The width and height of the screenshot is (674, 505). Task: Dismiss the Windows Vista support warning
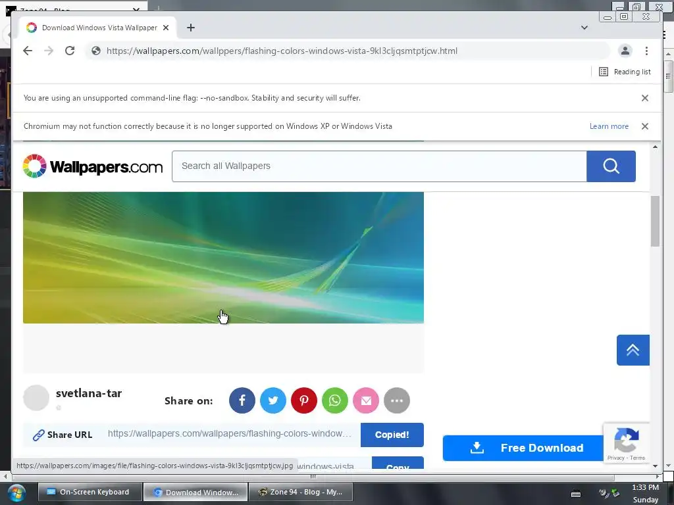click(645, 126)
